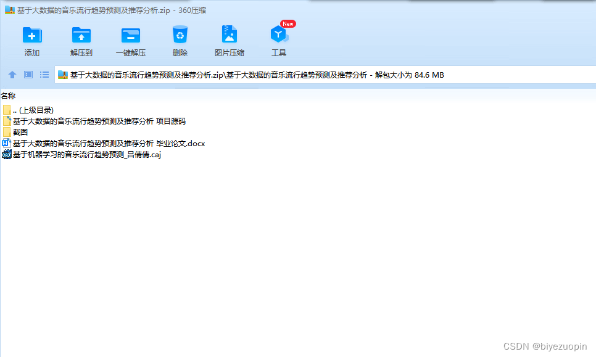Select the 截图 folder entry
This screenshot has width=596, height=357.
tap(15, 132)
